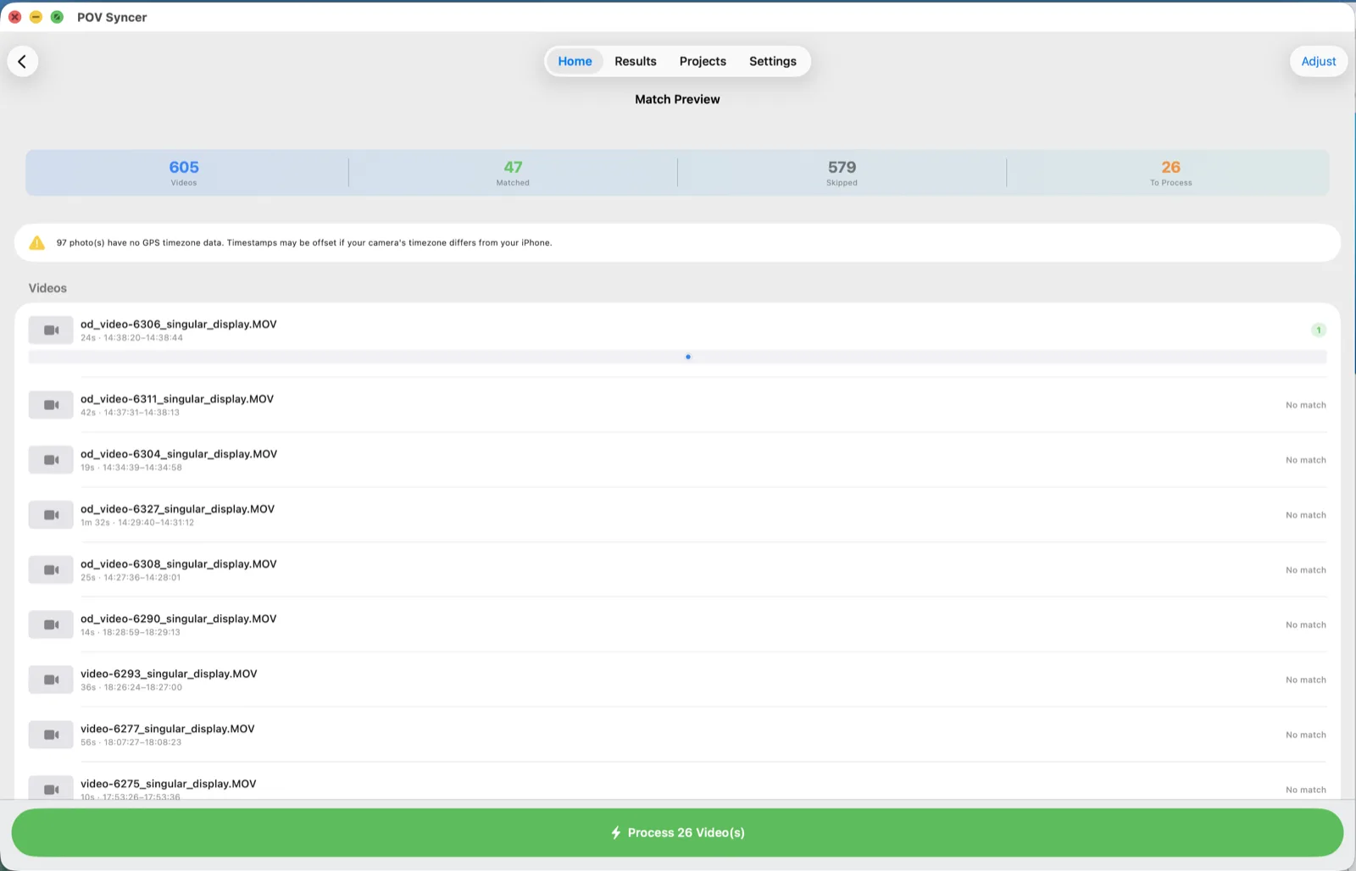This screenshot has height=871, width=1356.
Task: Click the green match count badge on od_video-6306
Action: tap(1318, 330)
